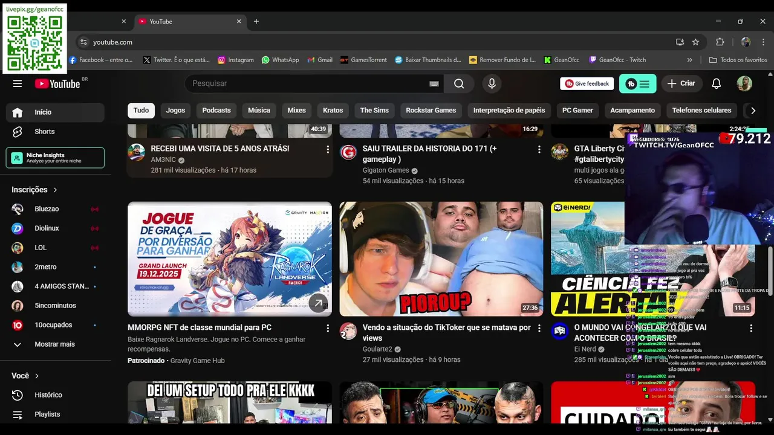Open the Todos os favoritos folder

(738, 60)
